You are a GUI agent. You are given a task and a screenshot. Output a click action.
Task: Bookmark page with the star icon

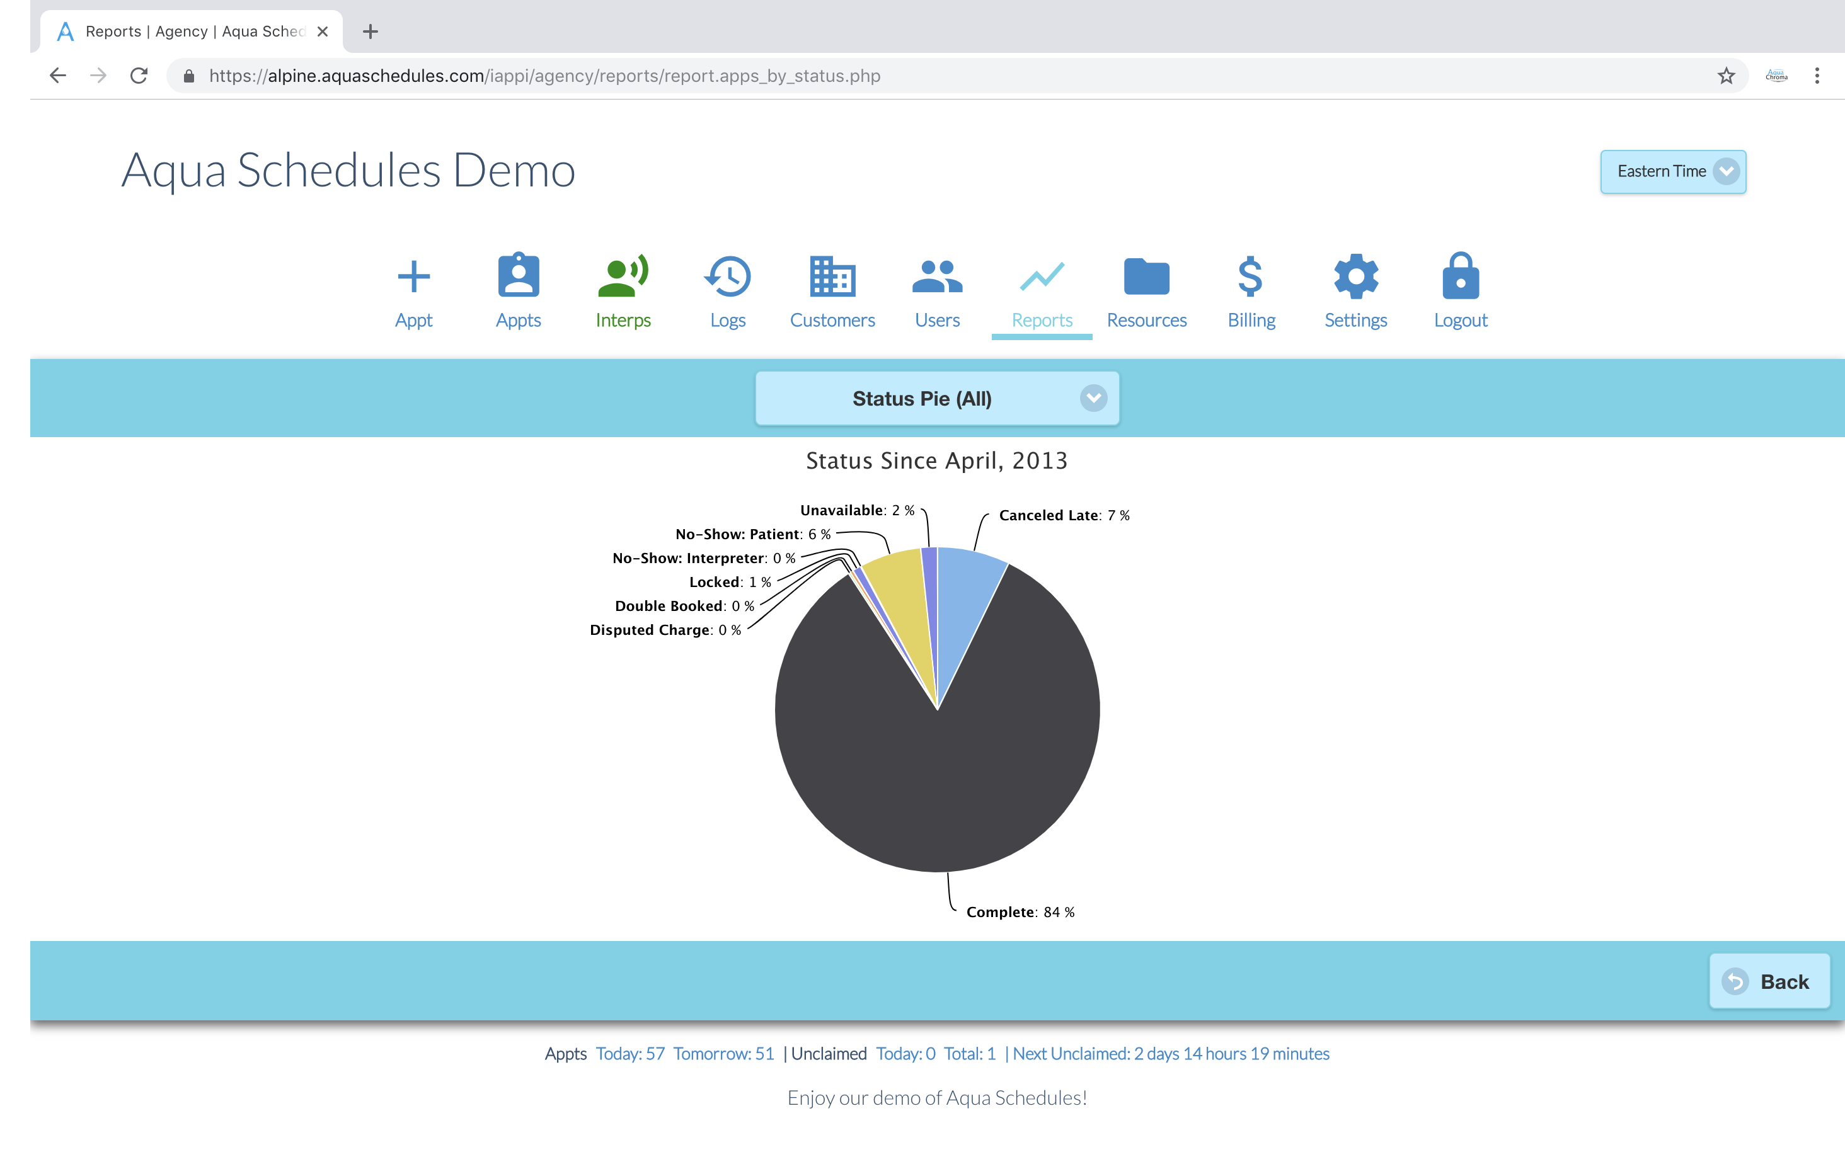point(1725,76)
